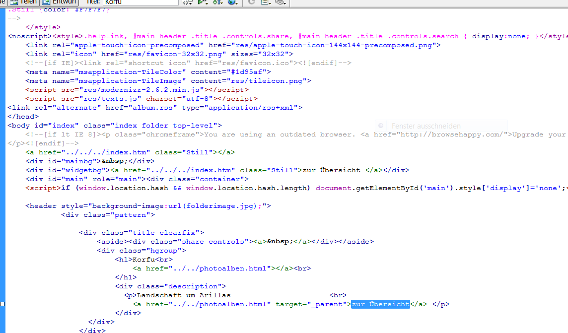Click '<div class="pattern">' line
This screenshot has width=568, height=333.
pyautogui.click(x=108, y=215)
